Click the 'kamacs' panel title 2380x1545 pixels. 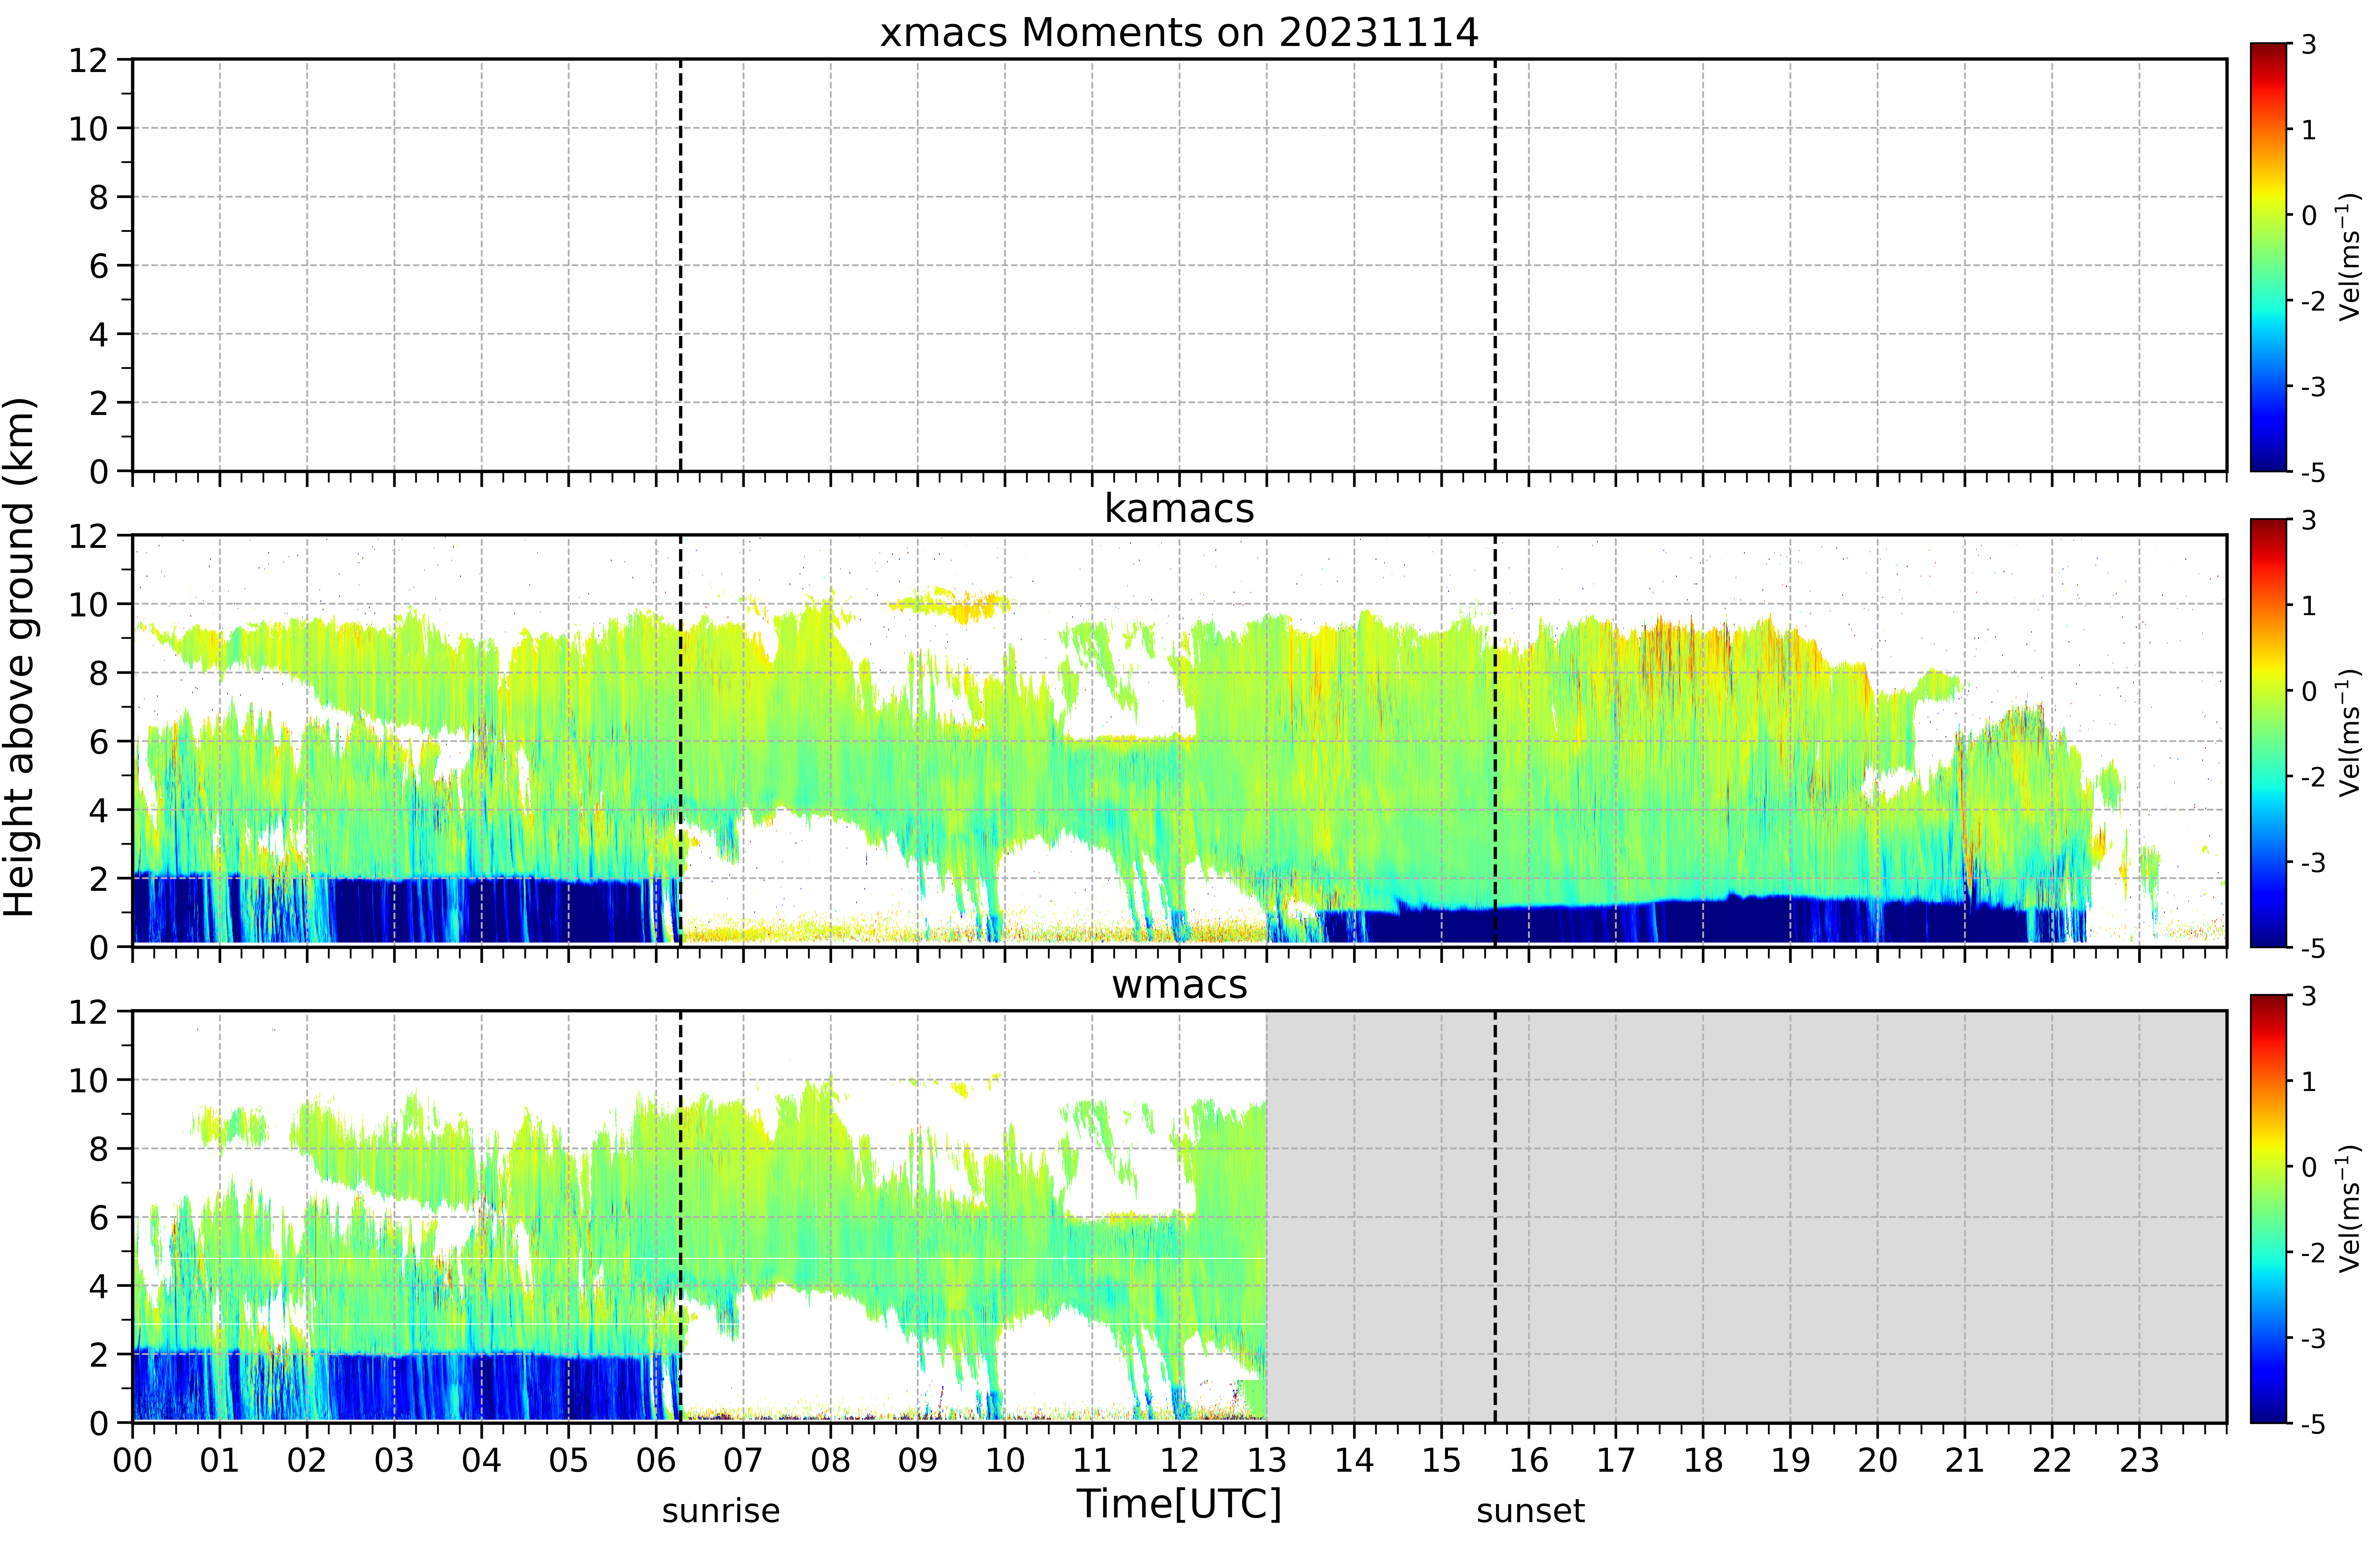click(1179, 508)
